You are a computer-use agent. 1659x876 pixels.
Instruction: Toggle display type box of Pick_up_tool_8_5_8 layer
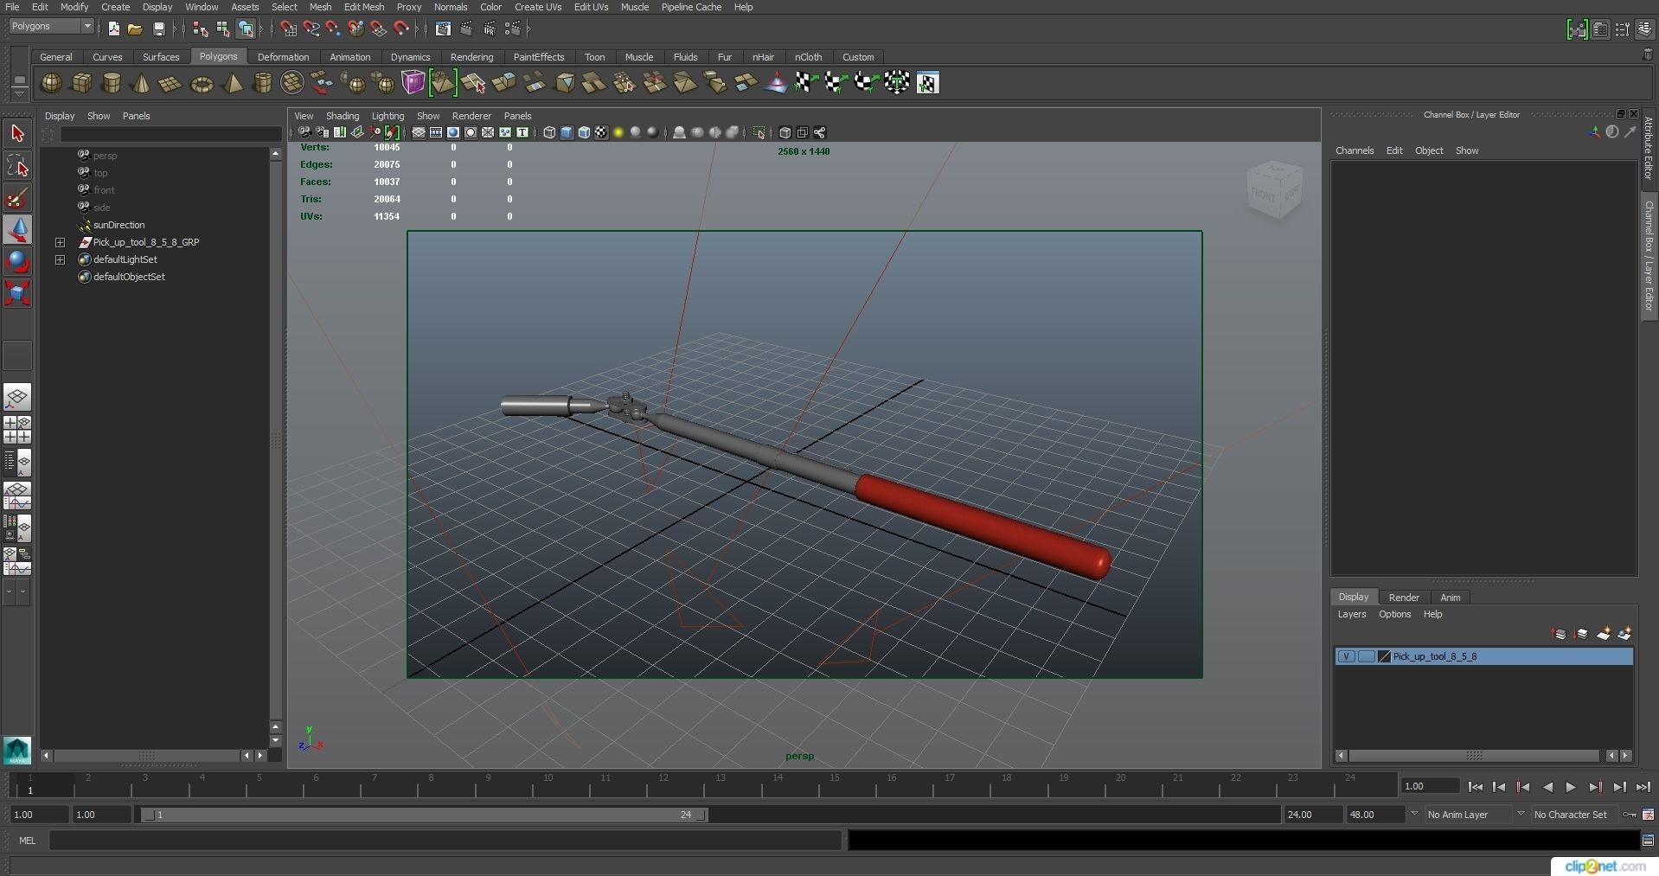coord(1366,656)
